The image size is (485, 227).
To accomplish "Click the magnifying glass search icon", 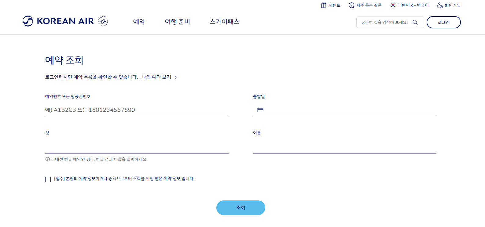I will click(415, 22).
